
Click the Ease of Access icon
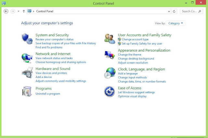pos(110,92)
